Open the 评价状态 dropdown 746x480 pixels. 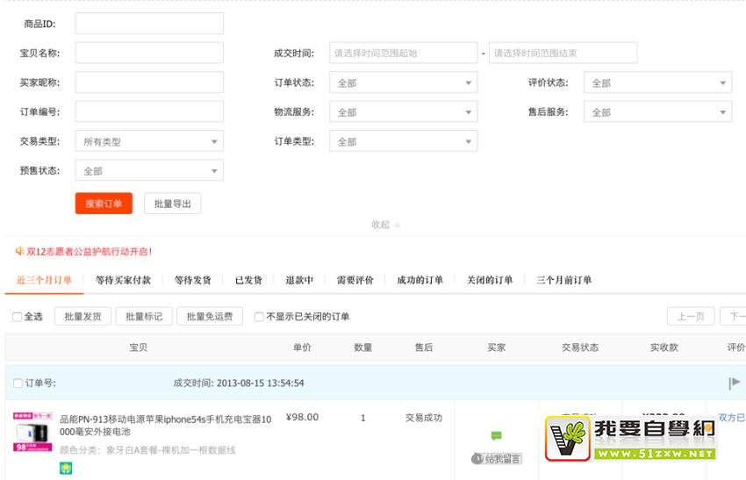[x=657, y=82]
